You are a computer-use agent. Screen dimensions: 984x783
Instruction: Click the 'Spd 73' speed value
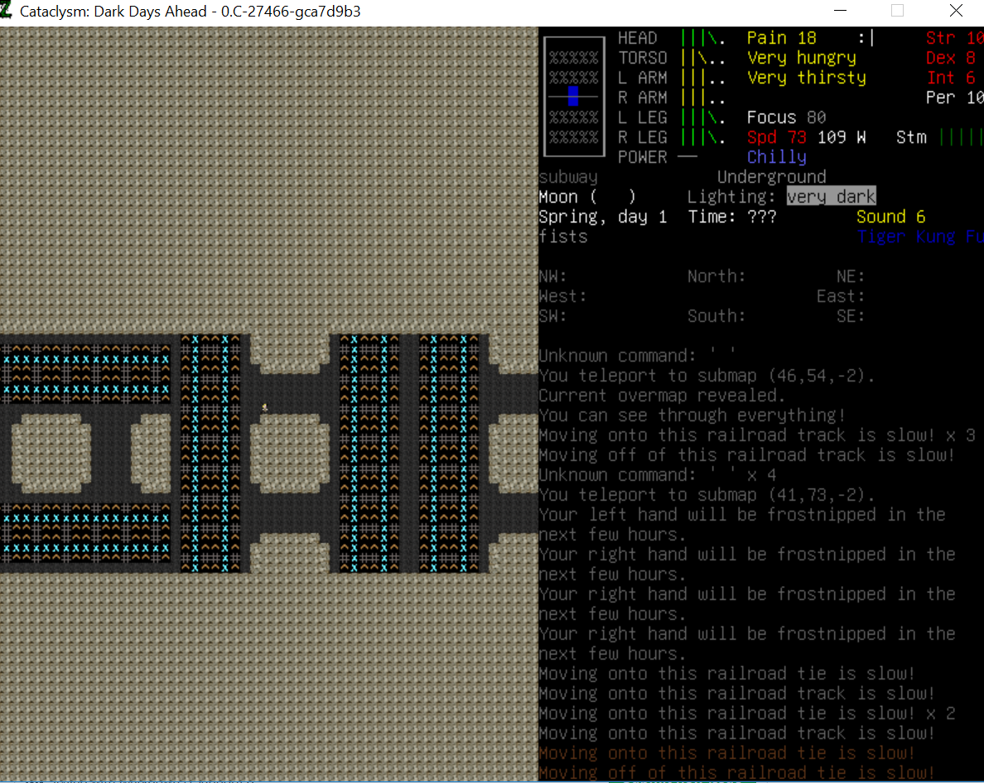[x=776, y=137]
